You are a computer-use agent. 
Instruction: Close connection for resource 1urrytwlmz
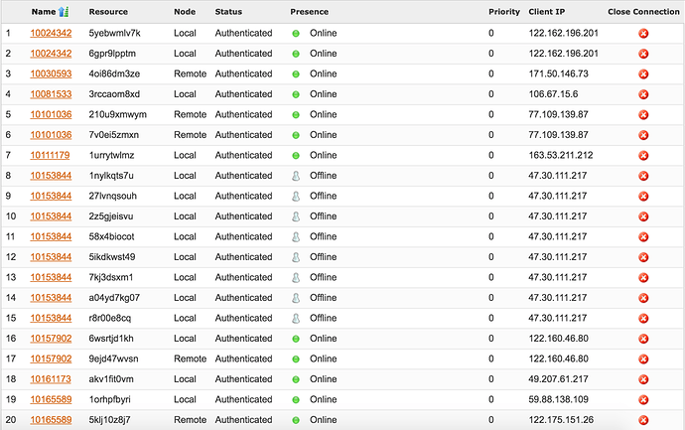[x=643, y=156]
